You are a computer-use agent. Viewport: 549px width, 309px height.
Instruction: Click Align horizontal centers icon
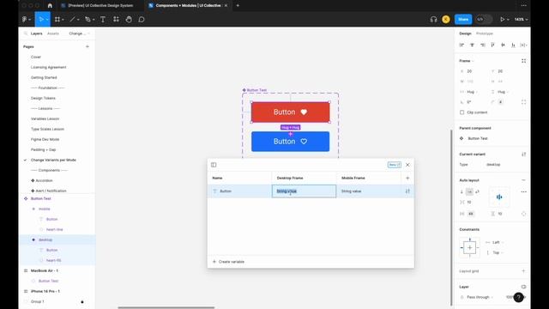[472, 45]
